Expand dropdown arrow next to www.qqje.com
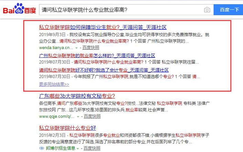The width and height of the screenshot is (243, 152). pyautogui.click(x=78, y=117)
